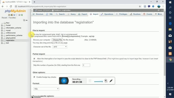This screenshot has width=174, height=98.
Task: Open Chrome three-dot menu
Action: pos(163,7)
